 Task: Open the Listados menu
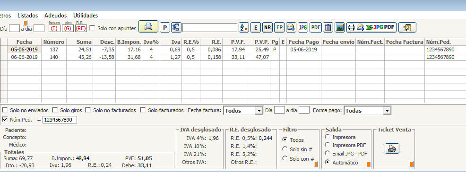[27, 16]
